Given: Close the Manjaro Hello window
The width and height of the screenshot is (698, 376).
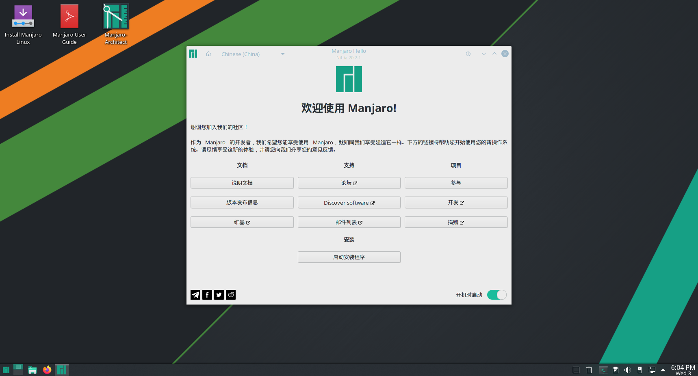Looking at the screenshot, I should click(x=505, y=54).
